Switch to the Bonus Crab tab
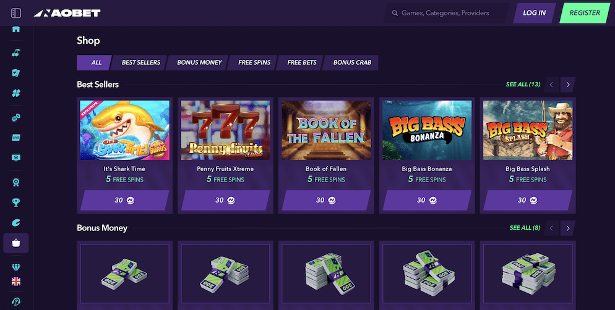Image resolution: width=615 pixels, height=310 pixels. [x=352, y=62]
